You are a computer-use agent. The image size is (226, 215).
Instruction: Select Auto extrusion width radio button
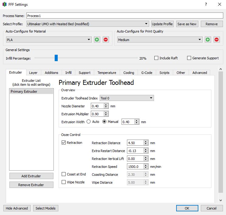[x=89, y=122]
